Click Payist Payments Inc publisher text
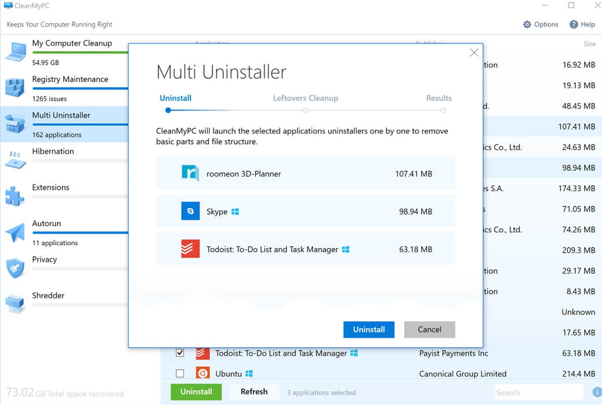This screenshot has height=405, width=602. tap(453, 353)
